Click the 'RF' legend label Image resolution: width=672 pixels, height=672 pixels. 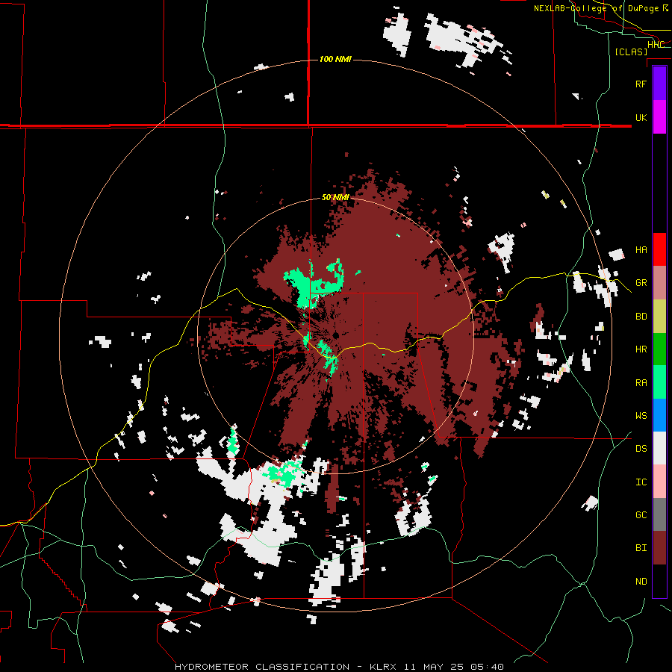641,84
